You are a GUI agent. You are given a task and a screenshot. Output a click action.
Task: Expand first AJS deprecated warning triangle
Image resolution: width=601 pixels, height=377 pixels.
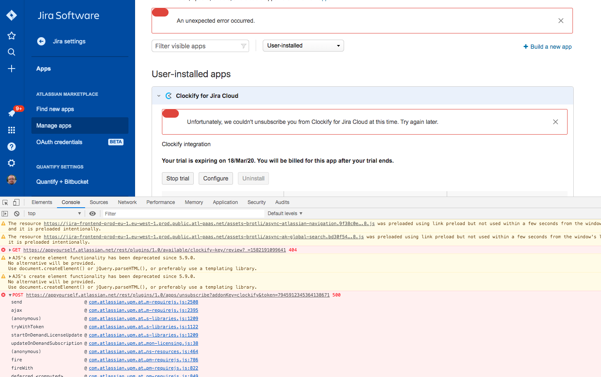(x=10, y=258)
